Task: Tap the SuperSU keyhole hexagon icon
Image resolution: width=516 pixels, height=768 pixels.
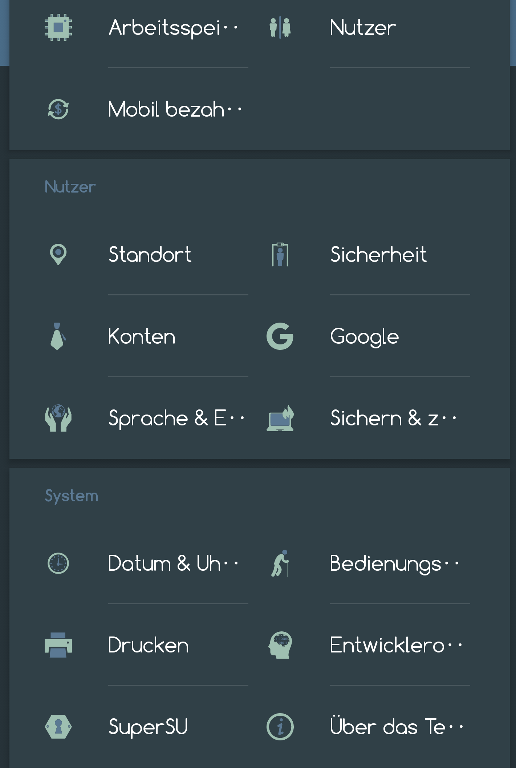Action: (x=58, y=727)
